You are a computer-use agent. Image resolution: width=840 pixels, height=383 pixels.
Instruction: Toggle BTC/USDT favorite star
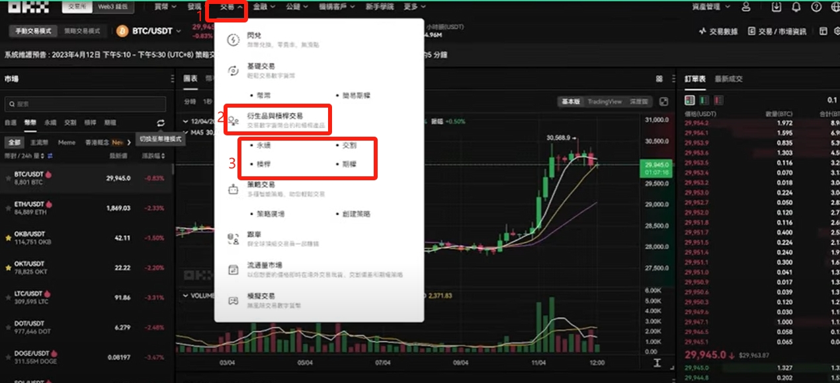pyautogui.click(x=8, y=178)
